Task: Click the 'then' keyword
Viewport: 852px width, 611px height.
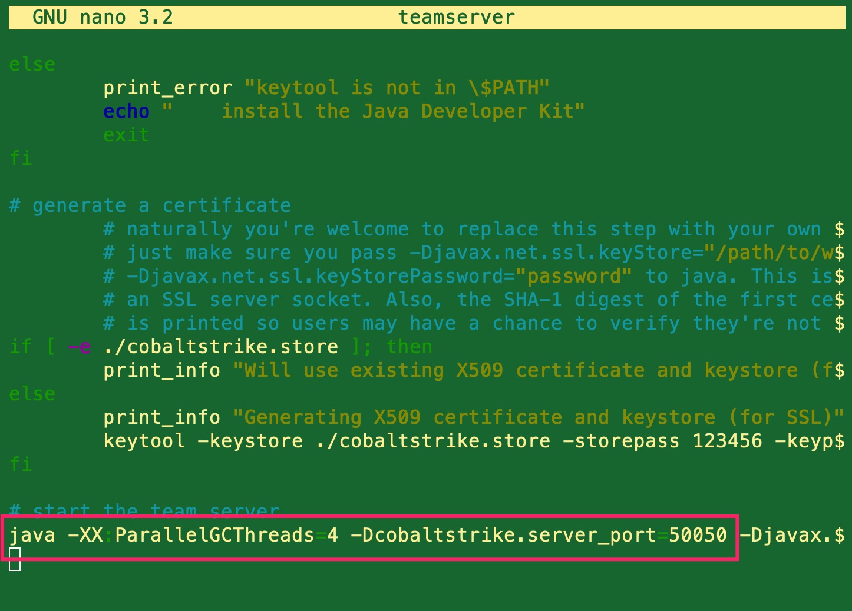Action: [410, 347]
